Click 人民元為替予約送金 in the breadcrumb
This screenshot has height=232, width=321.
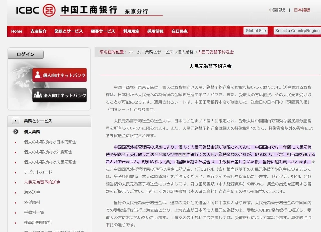(216, 52)
